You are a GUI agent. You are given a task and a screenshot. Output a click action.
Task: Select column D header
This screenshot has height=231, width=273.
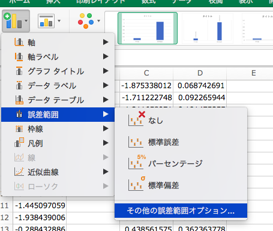(x=200, y=73)
